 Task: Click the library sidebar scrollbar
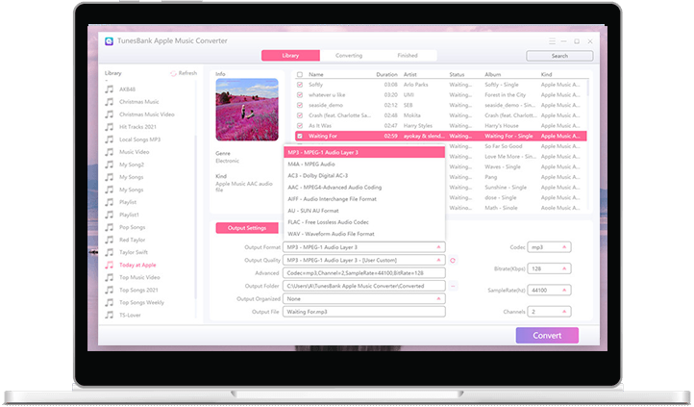pyautogui.click(x=195, y=217)
